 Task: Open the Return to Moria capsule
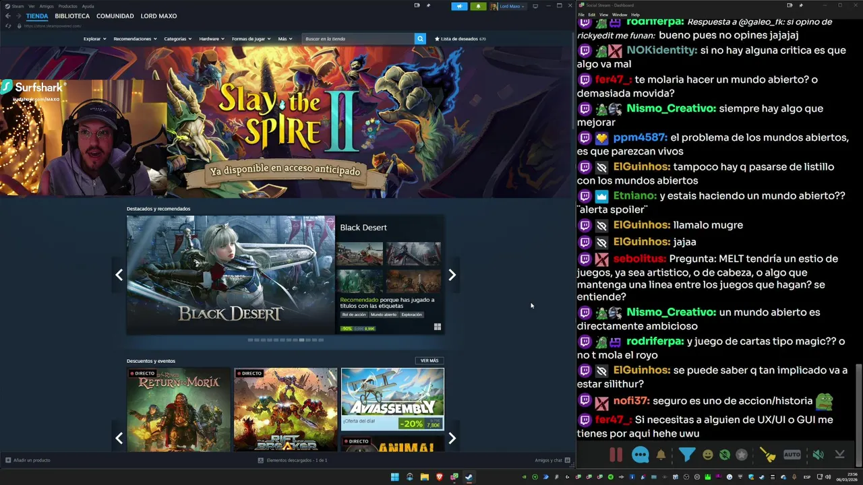coord(179,410)
